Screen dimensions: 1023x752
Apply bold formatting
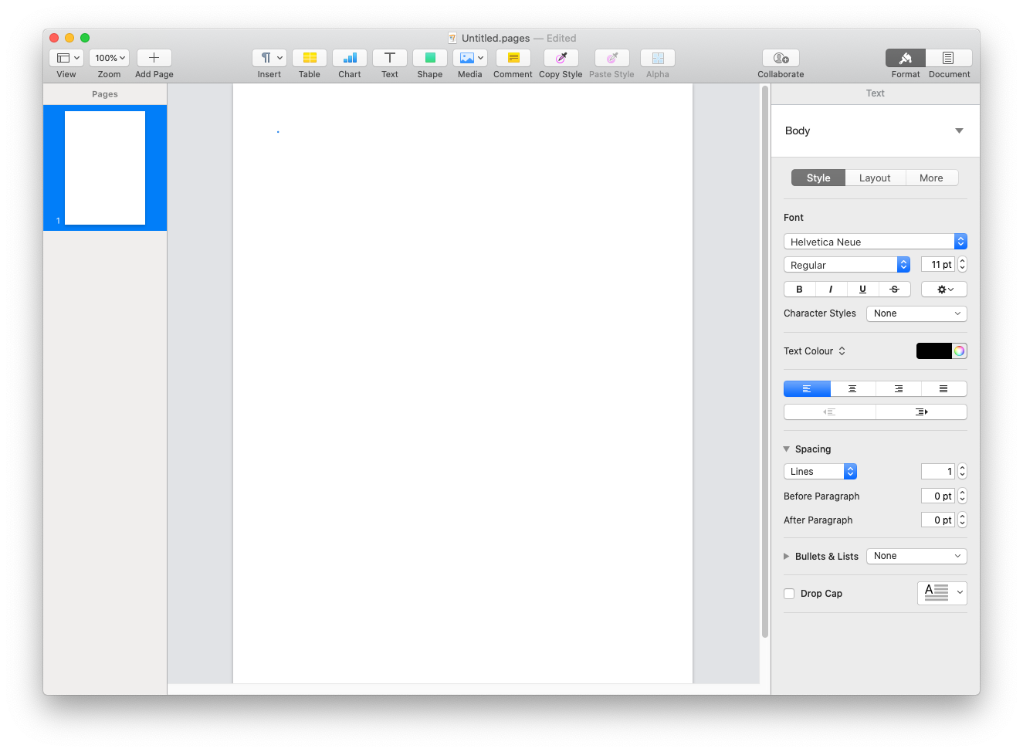[799, 289]
